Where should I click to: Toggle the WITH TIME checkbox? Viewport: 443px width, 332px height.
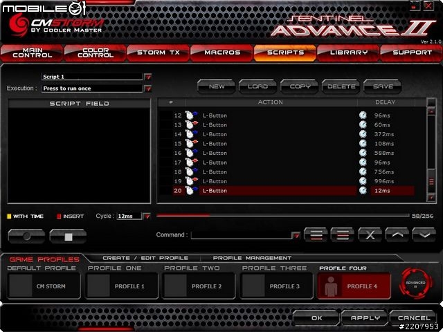coord(9,216)
